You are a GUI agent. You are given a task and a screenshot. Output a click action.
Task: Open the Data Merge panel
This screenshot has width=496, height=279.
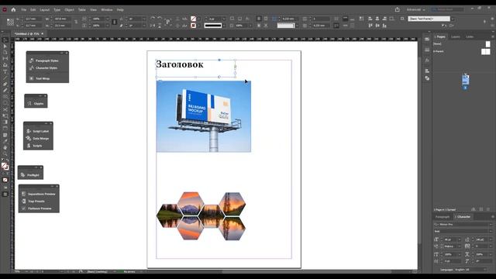coord(38,138)
